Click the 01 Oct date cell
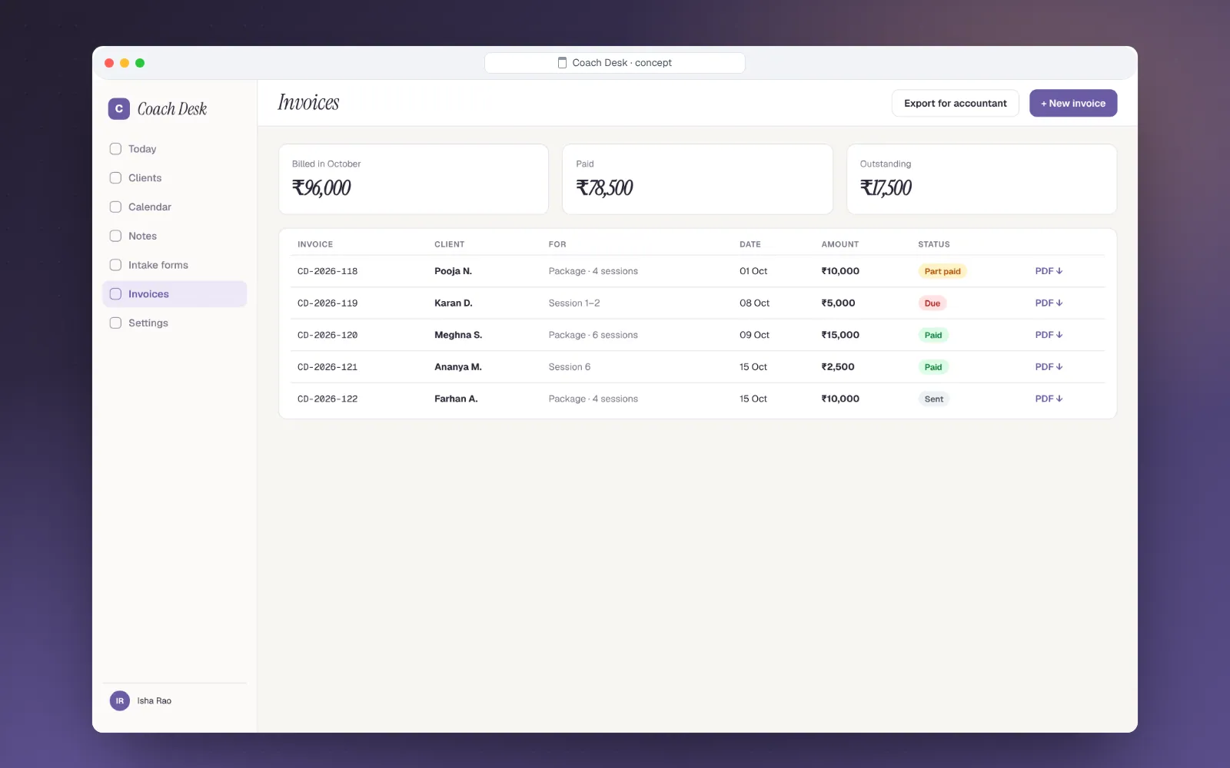 pyautogui.click(x=753, y=271)
